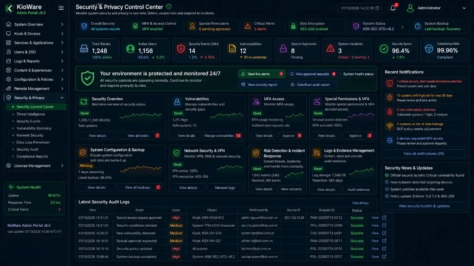Image resolution: width=474 pixels, height=266 pixels.
Task: Click the Data Encryption lock icon
Action: (293, 26)
